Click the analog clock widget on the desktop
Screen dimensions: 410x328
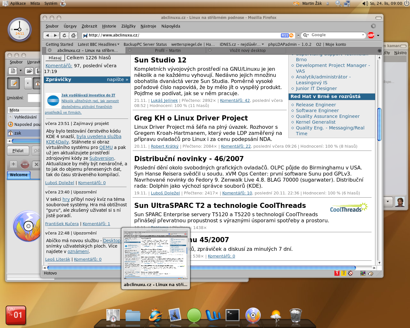click(20, 29)
